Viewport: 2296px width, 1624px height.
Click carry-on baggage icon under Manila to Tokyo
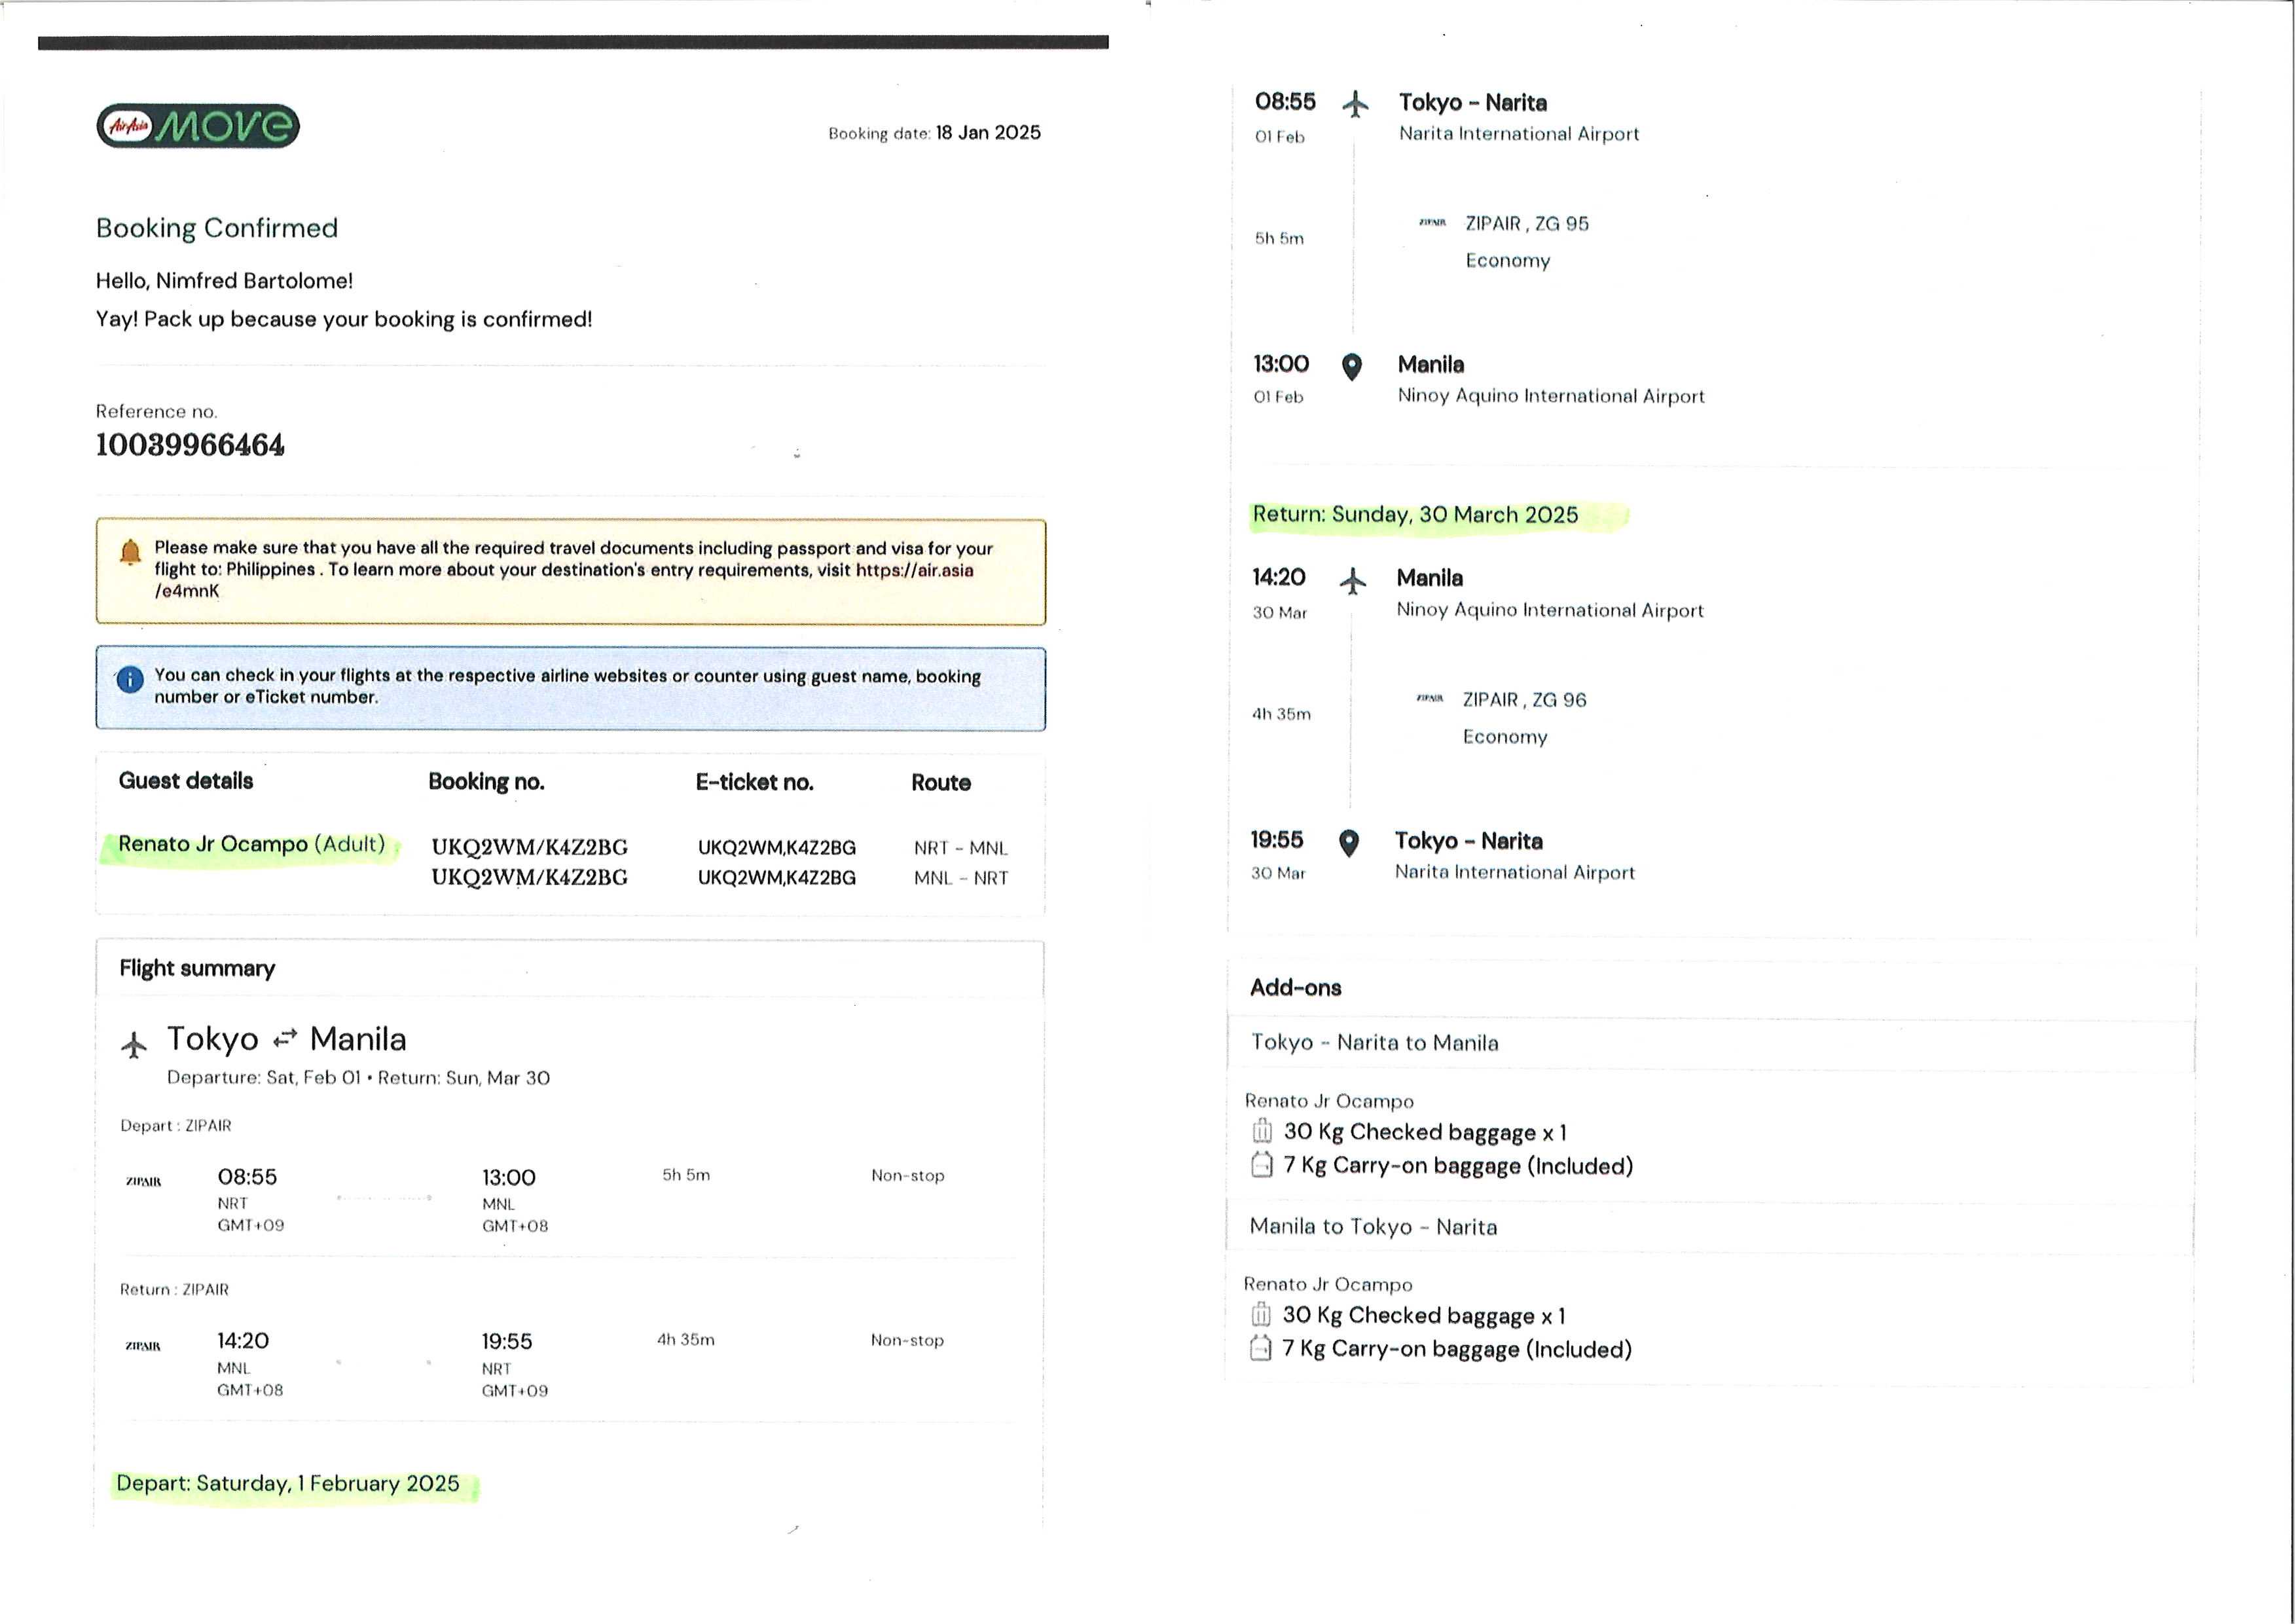pos(1260,1348)
